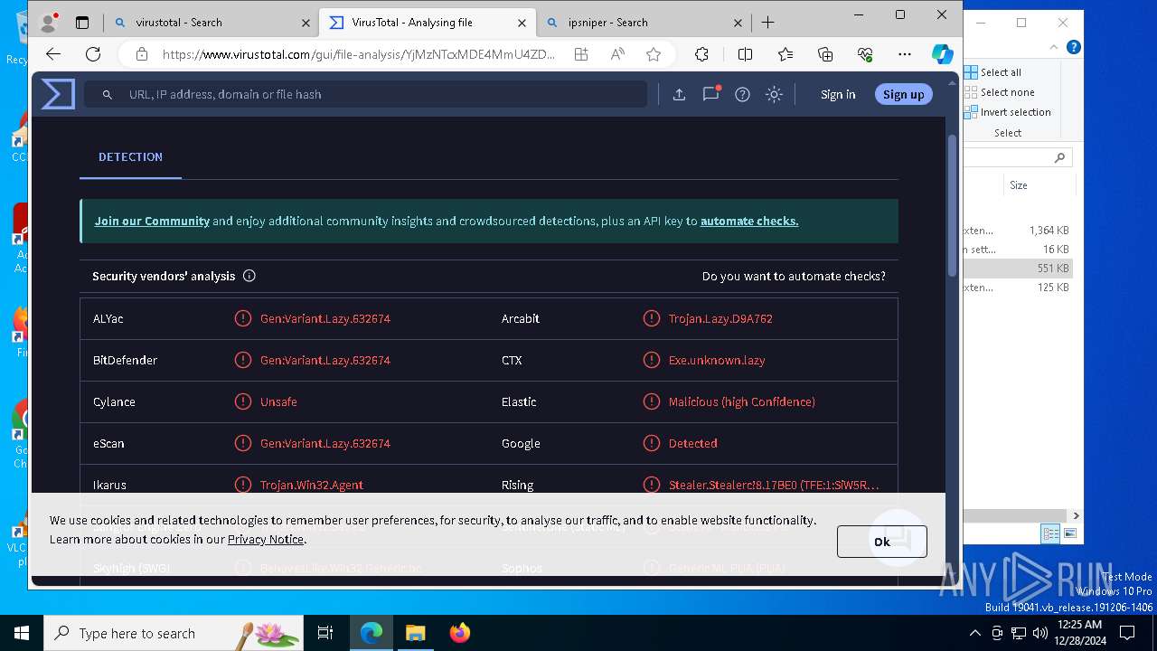Open File Explorer help icon
The image size is (1157, 651).
click(1073, 47)
